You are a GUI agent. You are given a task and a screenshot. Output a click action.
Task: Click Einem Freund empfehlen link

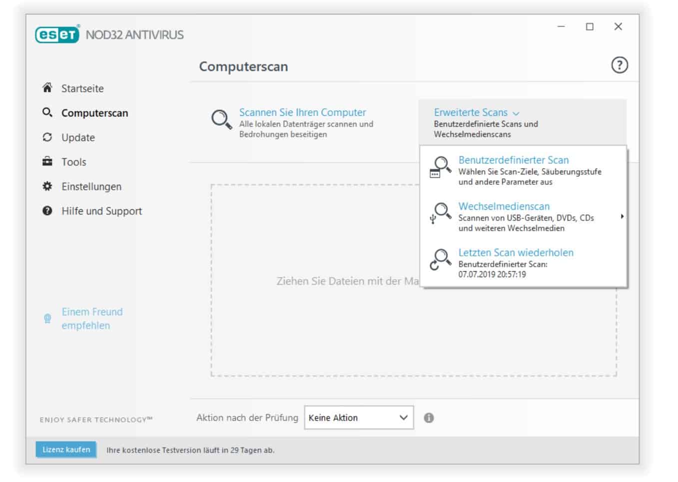tap(92, 319)
